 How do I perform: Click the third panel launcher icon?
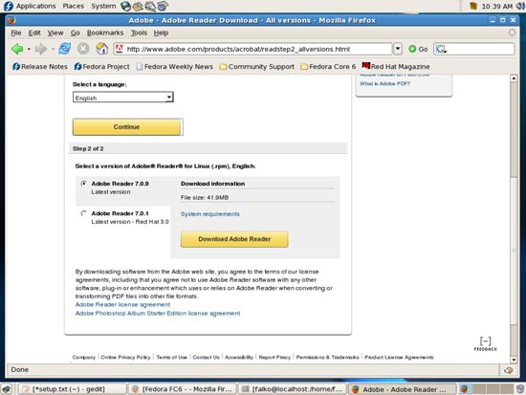tap(150, 6)
